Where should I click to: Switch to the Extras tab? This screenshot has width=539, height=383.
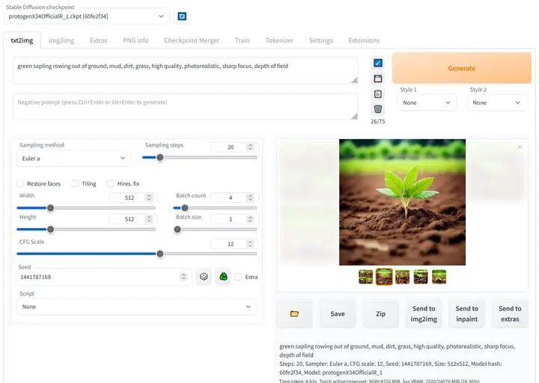[99, 40]
